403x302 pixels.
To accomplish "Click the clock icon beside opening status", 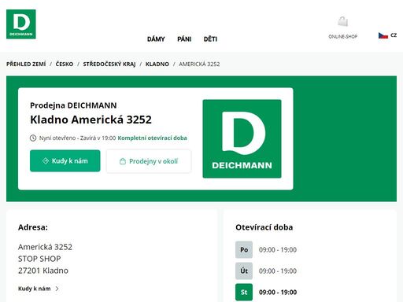I will 33,138.
